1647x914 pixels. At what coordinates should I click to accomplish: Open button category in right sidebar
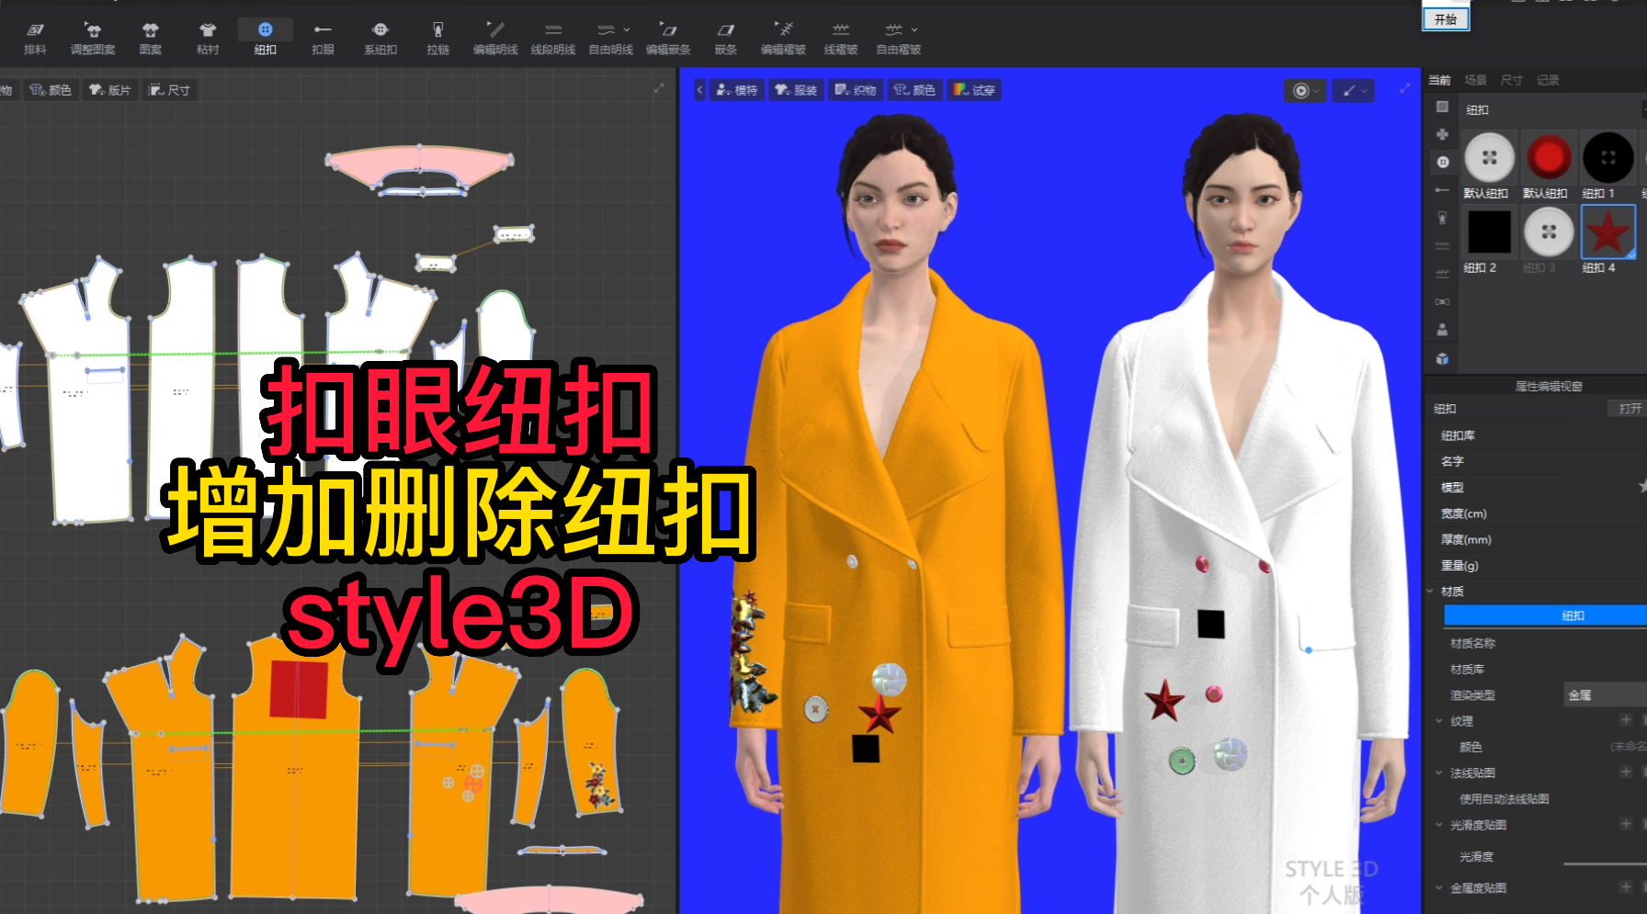(x=1442, y=163)
